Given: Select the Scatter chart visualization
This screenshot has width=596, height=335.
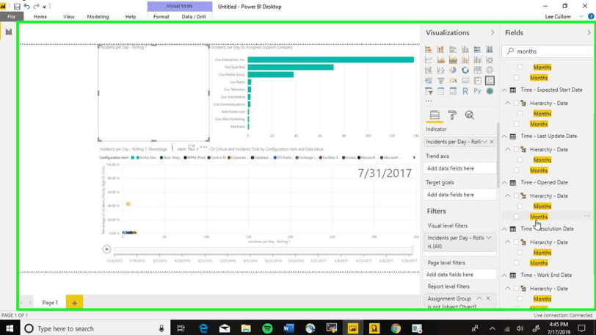Looking at the screenshot, I should click(440, 70).
